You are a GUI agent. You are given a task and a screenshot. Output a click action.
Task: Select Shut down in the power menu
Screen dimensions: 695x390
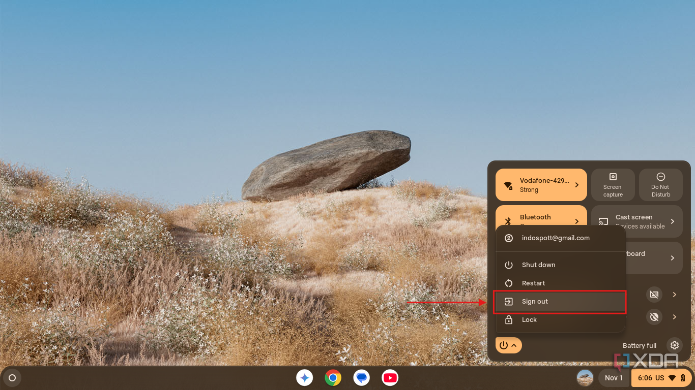(560, 265)
